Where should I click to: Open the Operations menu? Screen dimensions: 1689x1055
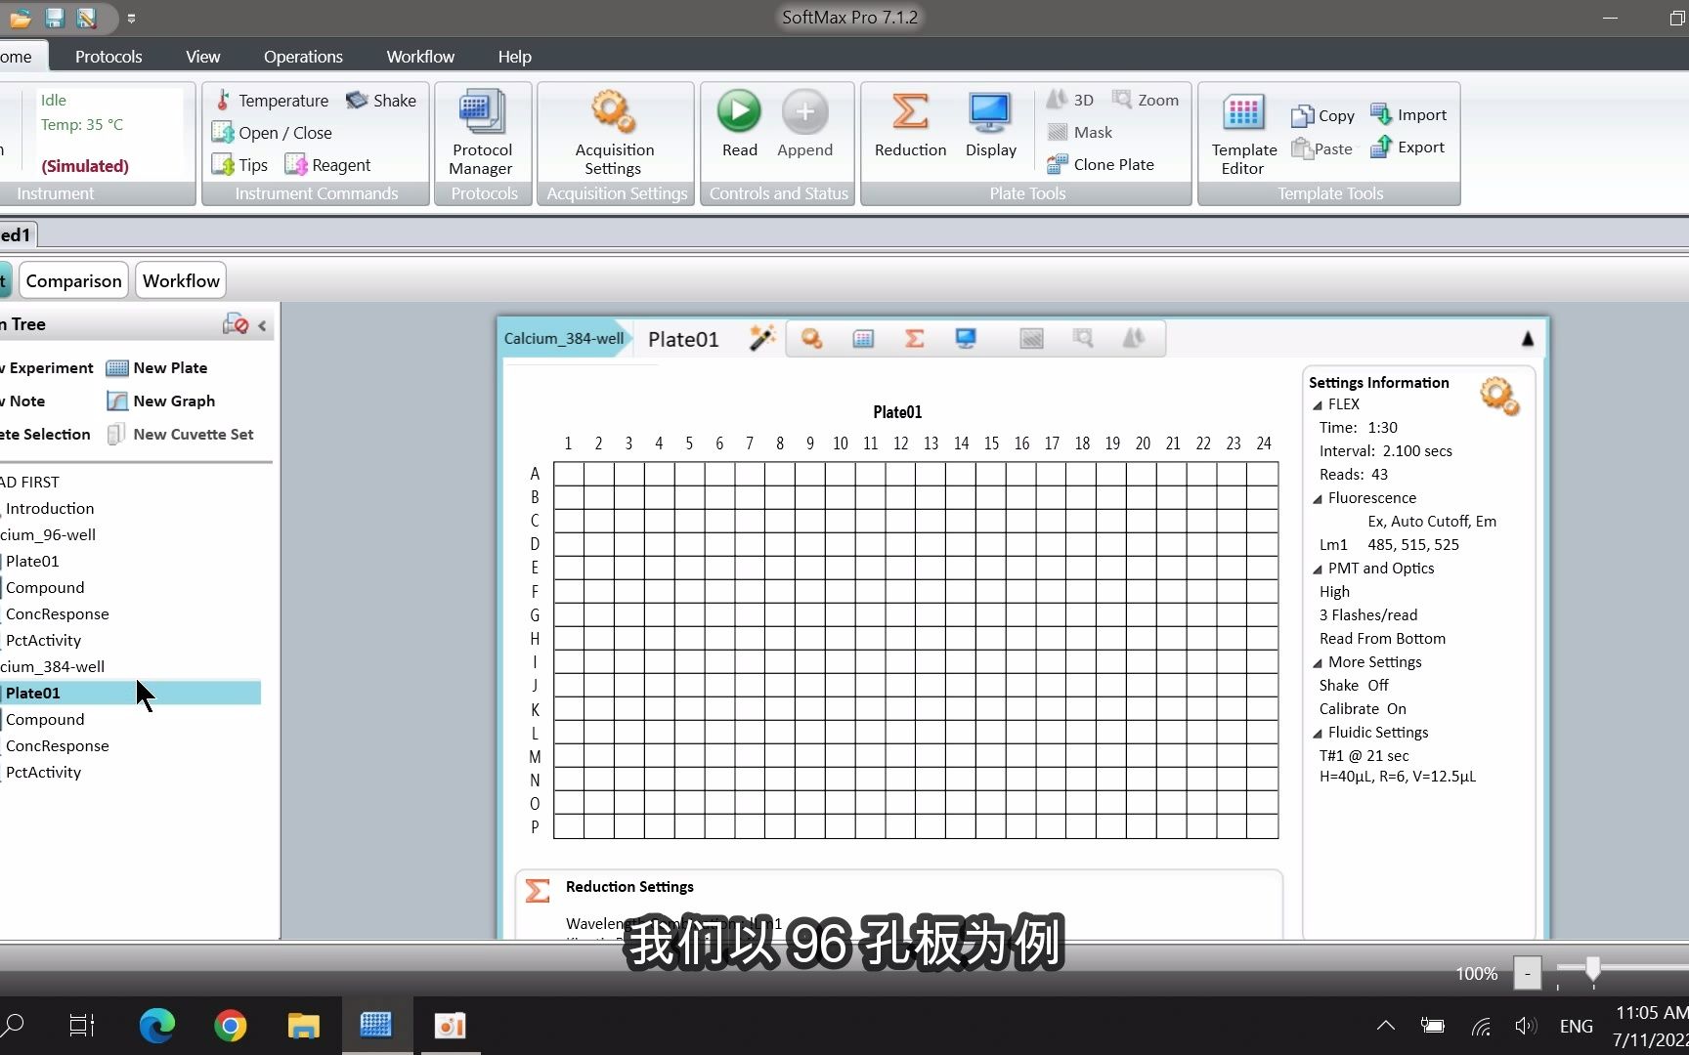click(x=303, y=56)
